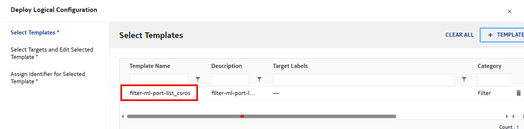This screenshot has width=524, height=129.
Task: Select the filter-ml-port-list_csros template name
Action: 160,93
